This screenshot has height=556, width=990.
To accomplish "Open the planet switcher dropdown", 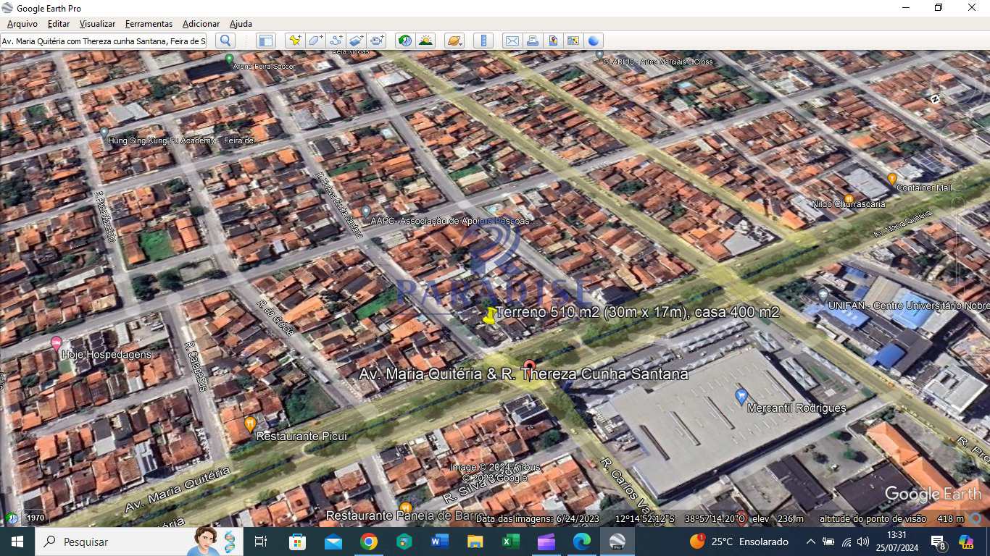I will (x=454, y=41).
